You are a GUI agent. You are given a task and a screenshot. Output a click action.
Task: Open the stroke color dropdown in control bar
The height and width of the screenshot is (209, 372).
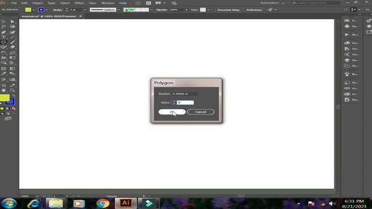(x=46, y=10)
